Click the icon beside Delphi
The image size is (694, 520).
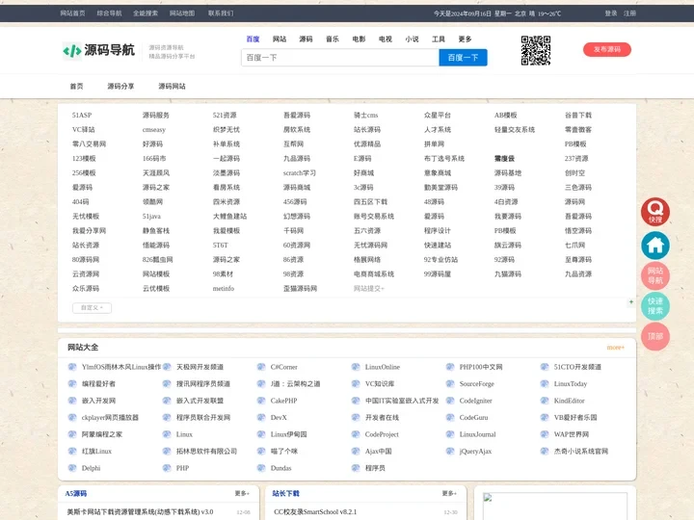point(72,468)
